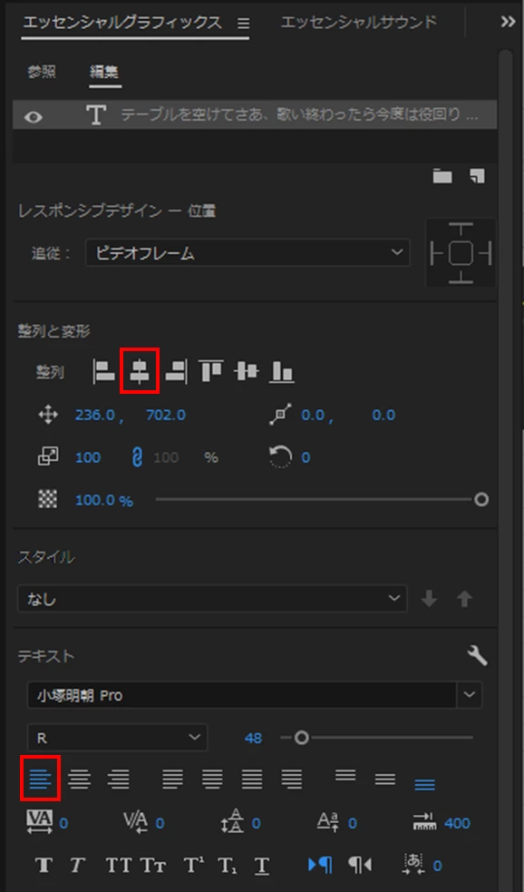The height and width of the screenshot is (892, 524).
Task: Open the Essential Graphics panel menu icon
Action: (243, 24)
